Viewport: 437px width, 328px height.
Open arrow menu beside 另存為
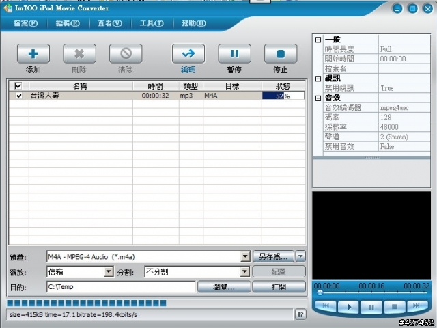300,256
